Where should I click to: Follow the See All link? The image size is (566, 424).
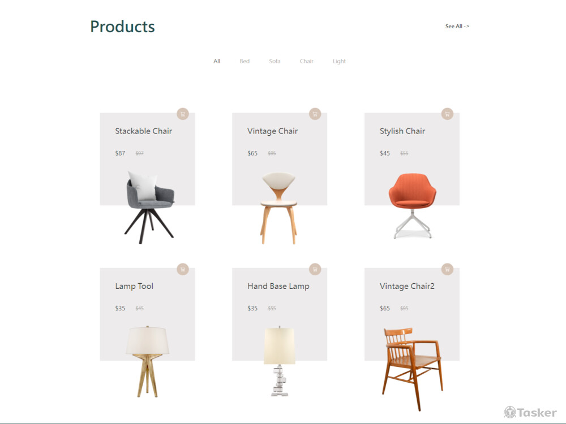[x=457, y=27]
